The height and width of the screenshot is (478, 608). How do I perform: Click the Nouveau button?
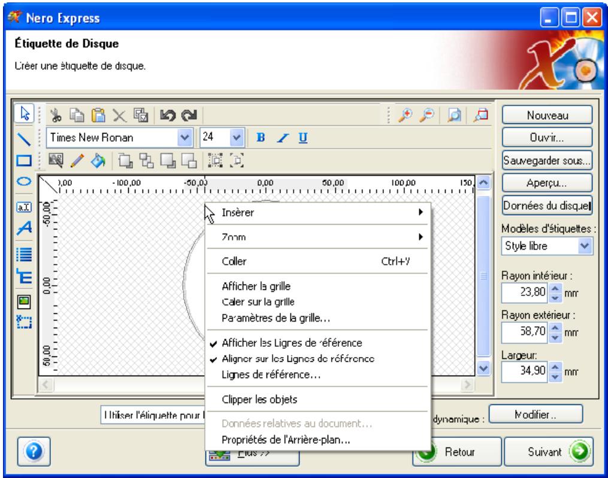point(547,115)
